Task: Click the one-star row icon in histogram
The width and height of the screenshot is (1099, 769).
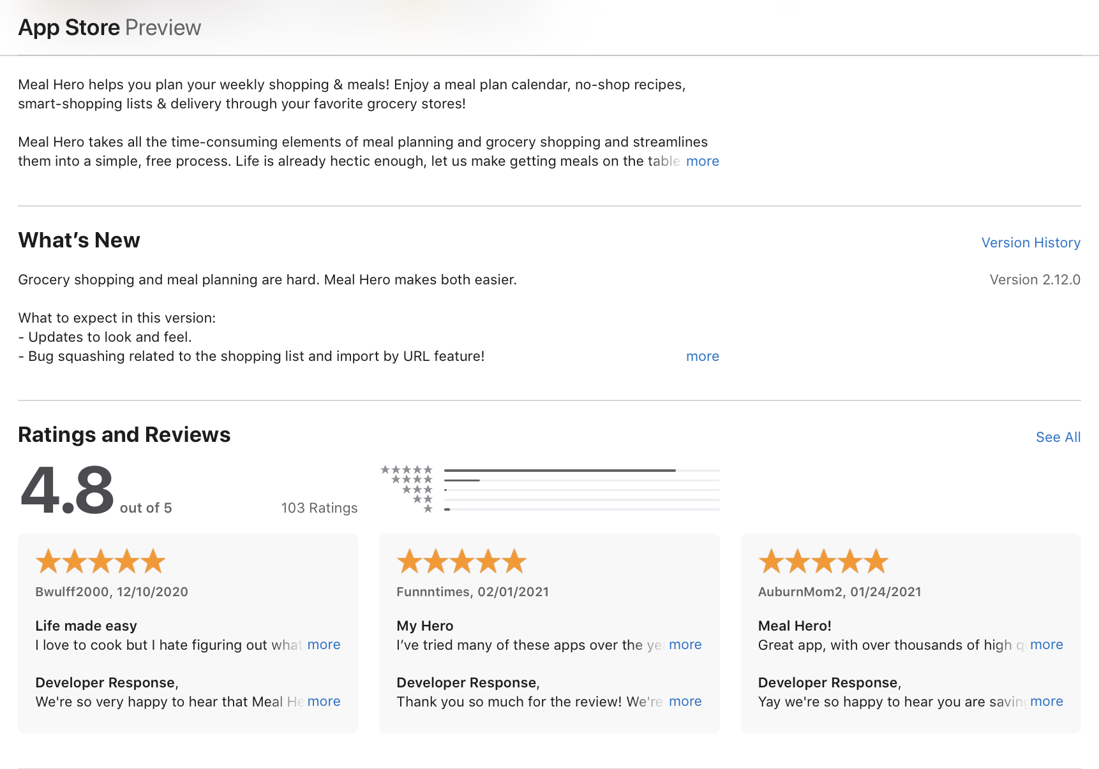Action: [x=428, y=509]
